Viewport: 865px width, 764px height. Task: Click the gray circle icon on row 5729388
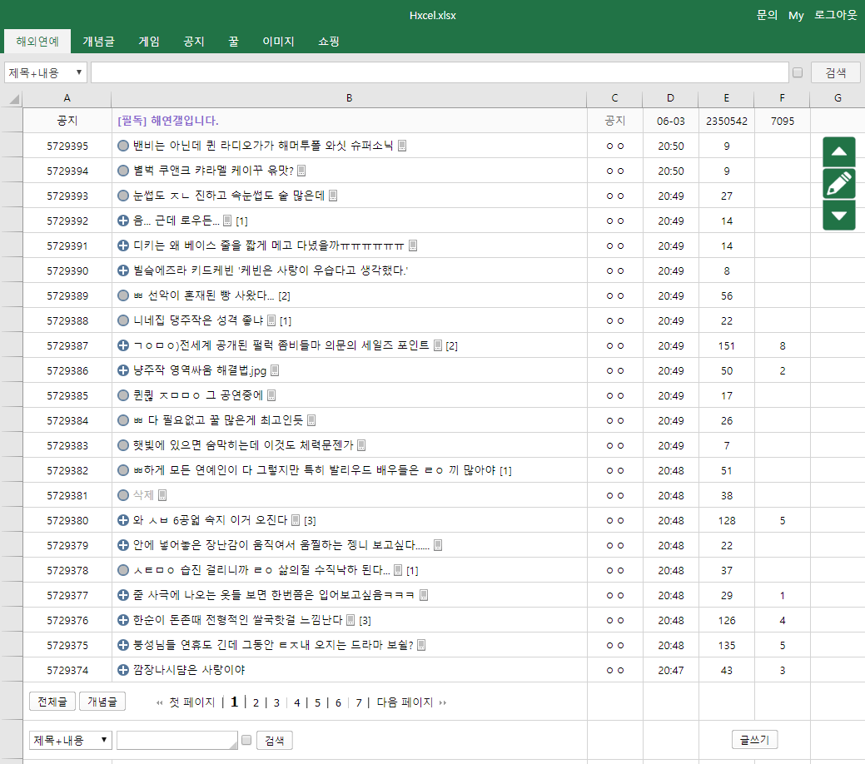coord(123,320)
